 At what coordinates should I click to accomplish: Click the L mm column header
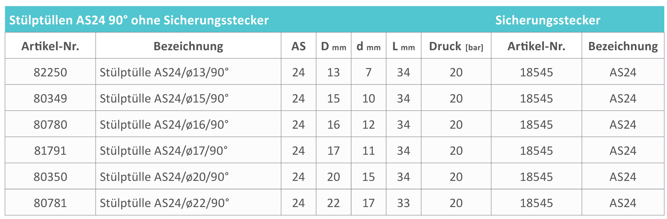(x=403, y=46)
